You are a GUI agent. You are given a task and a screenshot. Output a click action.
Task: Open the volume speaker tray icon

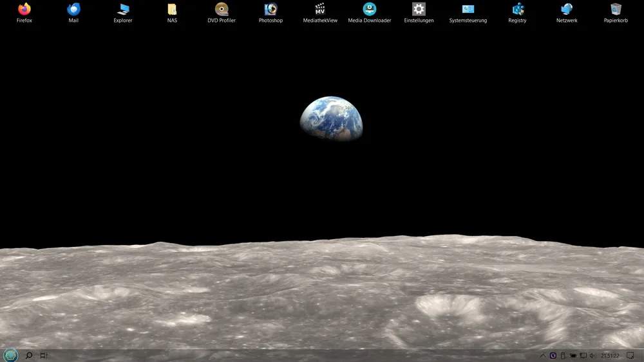click(x=592, y=356)
